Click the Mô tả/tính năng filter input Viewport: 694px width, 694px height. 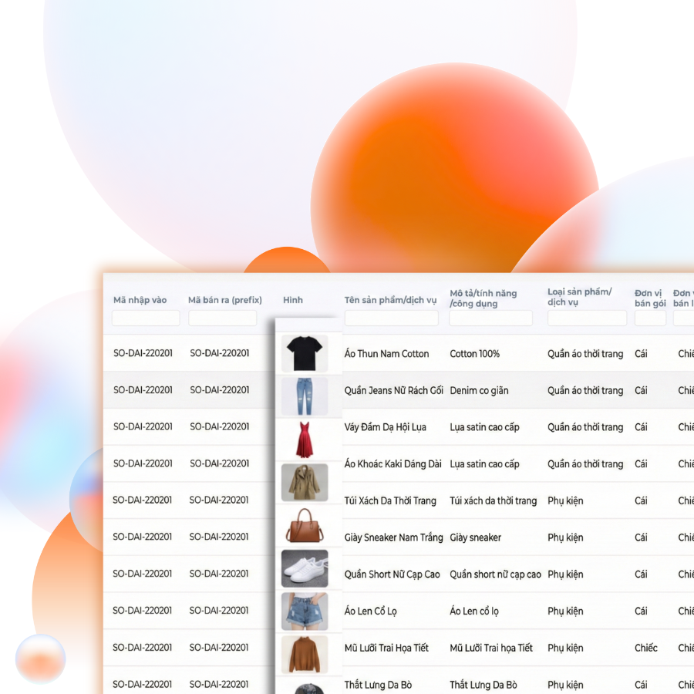pyautogui.click(x=490, y=318)
